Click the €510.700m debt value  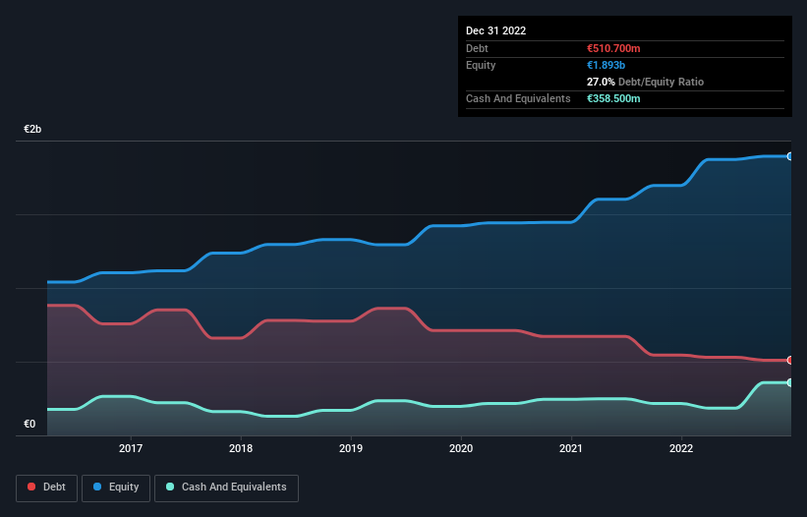pos(613,48)
